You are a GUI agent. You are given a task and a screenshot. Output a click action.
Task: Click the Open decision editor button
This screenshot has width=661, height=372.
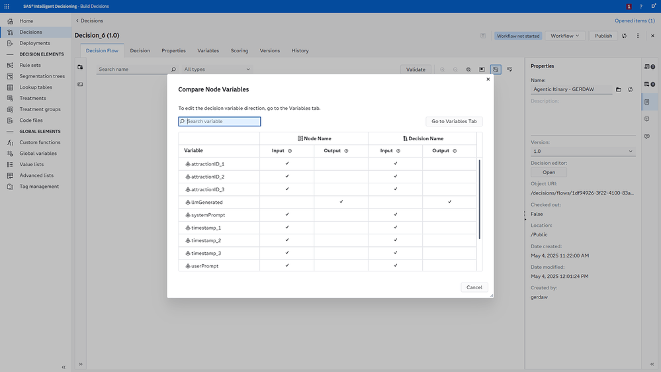pyautogui.click(x=549, y=173)
